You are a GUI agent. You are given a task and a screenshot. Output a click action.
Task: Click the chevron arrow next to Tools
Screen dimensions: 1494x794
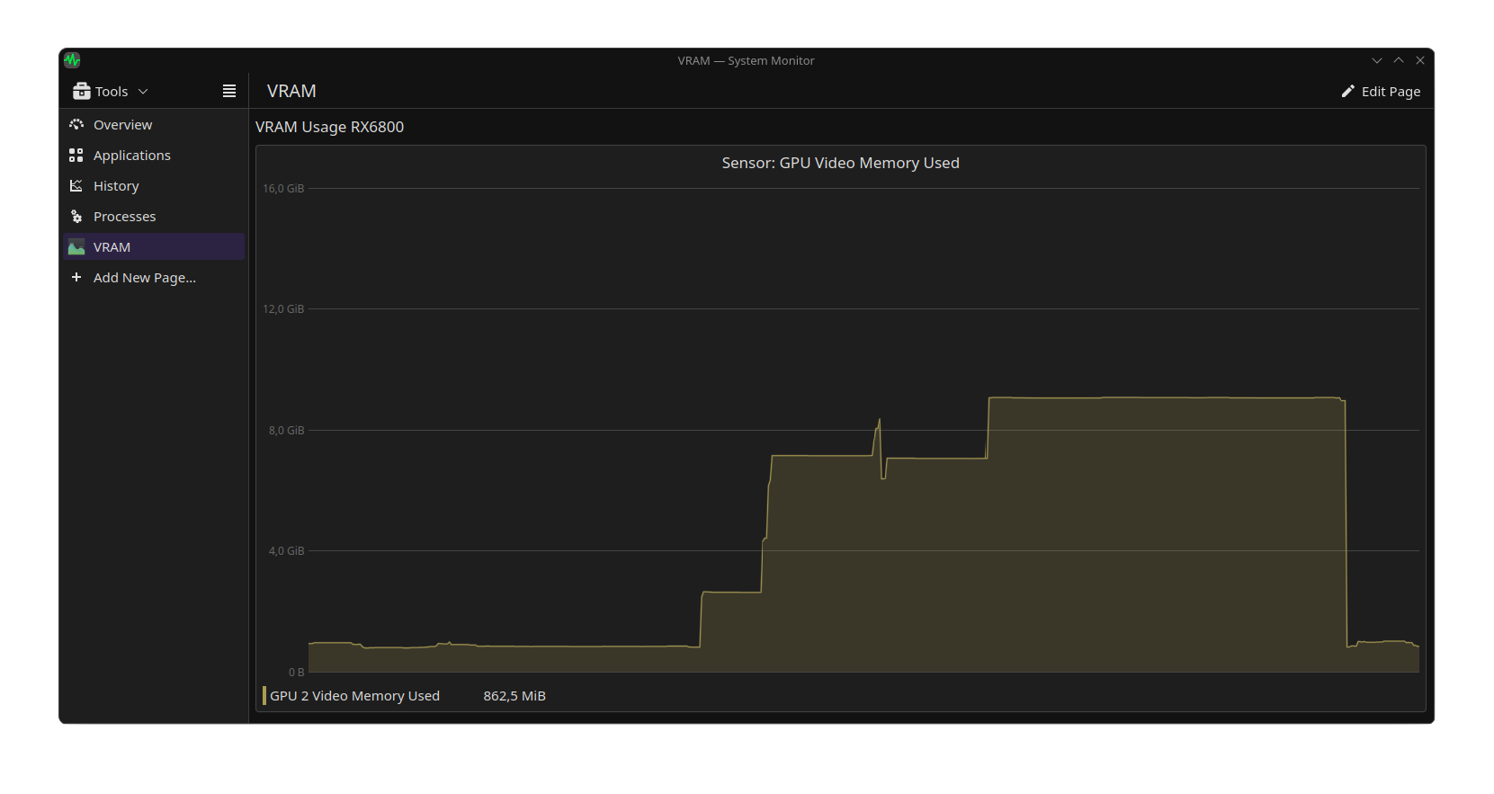point(143,91)
